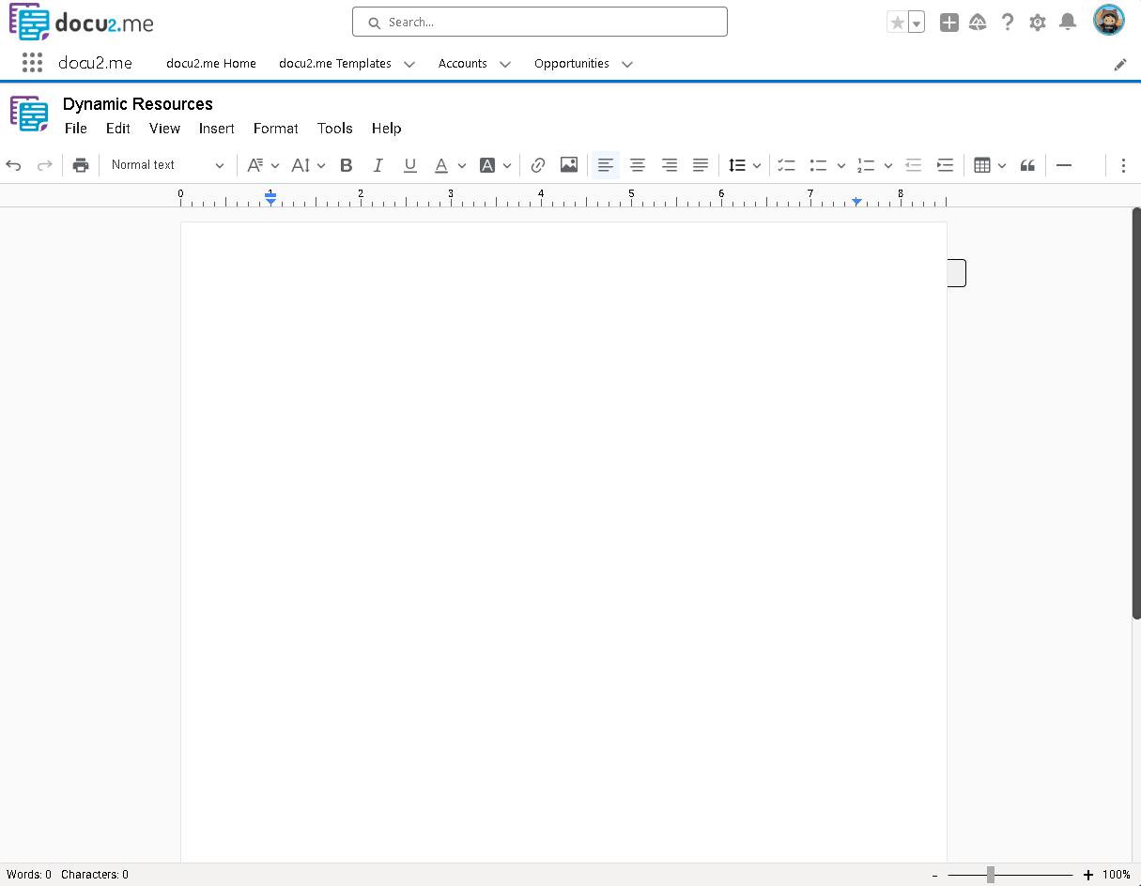Screen dimensions: 1141x886
Task: Click the Undo arrow icon
Action: [13, 165]
